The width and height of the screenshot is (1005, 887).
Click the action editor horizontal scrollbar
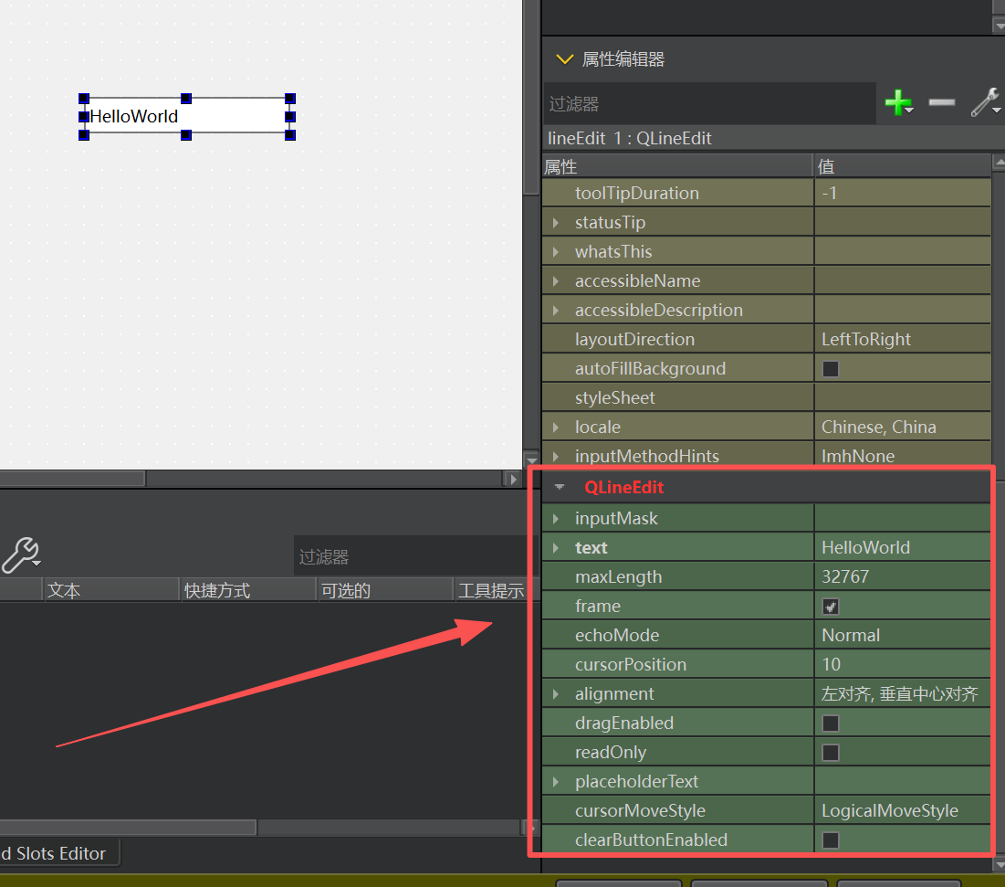(128, 828)
